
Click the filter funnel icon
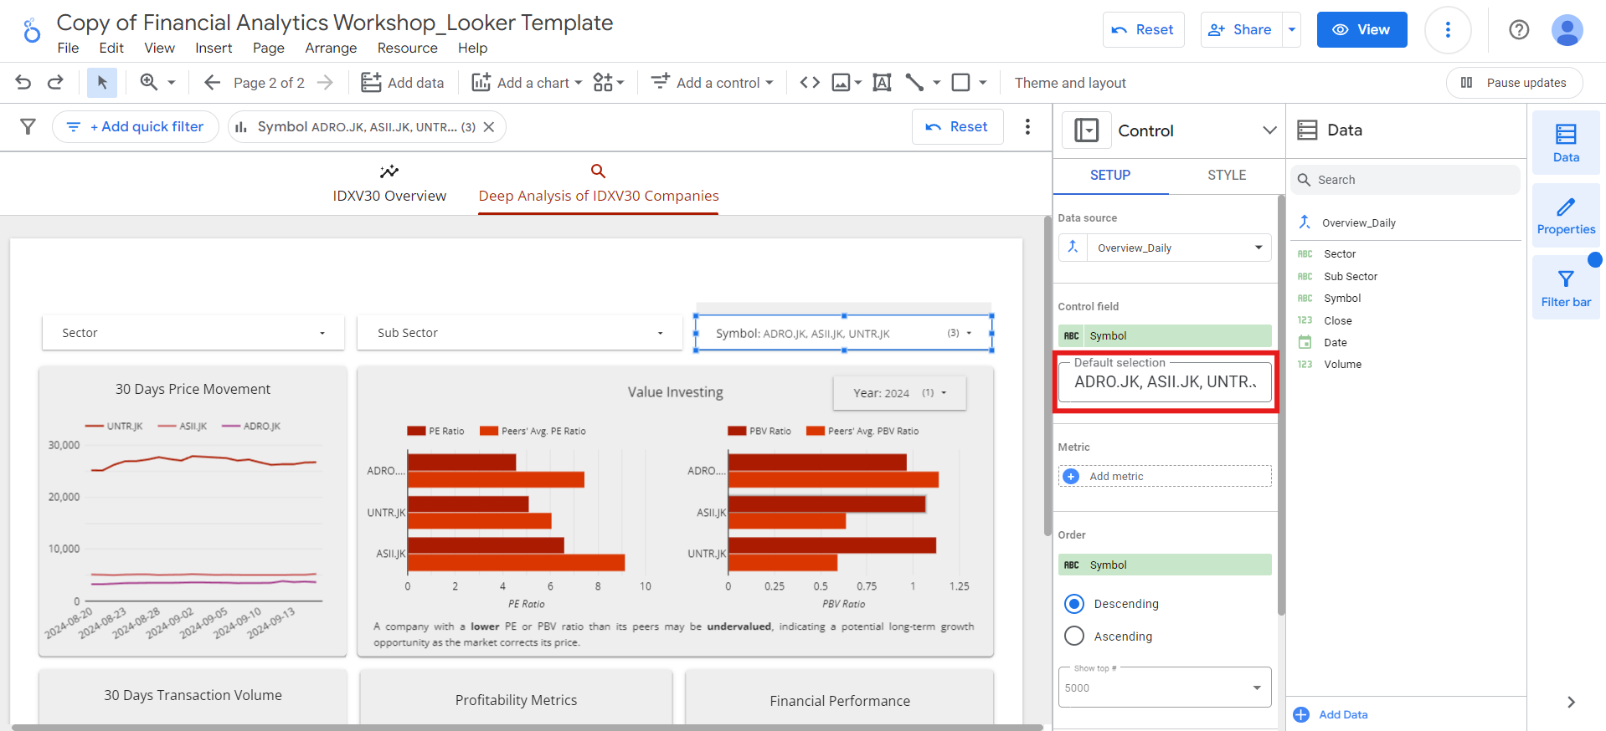coord(28,126)
